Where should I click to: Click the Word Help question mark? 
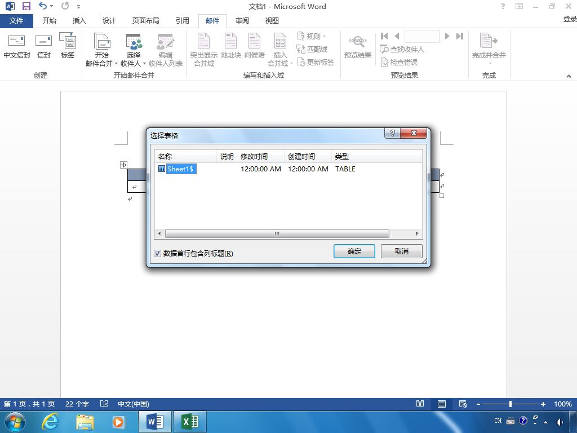(503, 6)
